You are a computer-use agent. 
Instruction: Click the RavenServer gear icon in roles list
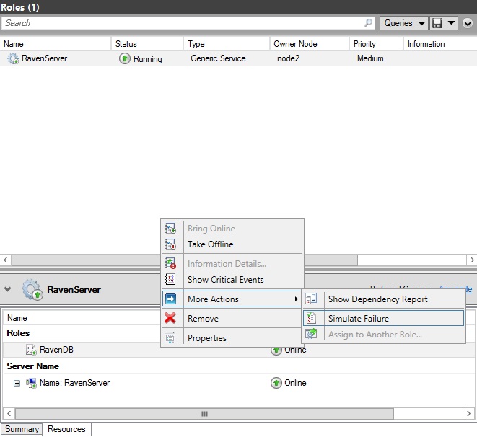(x=13, y=58)
